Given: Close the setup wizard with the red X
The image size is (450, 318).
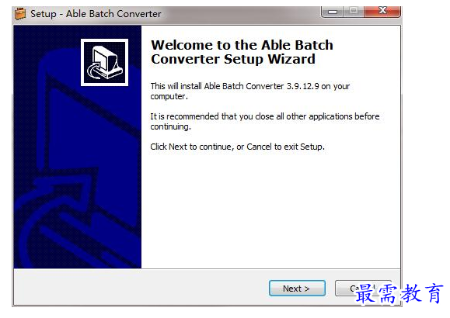Looking at the screenshot, I should click(x=382, y=12).
